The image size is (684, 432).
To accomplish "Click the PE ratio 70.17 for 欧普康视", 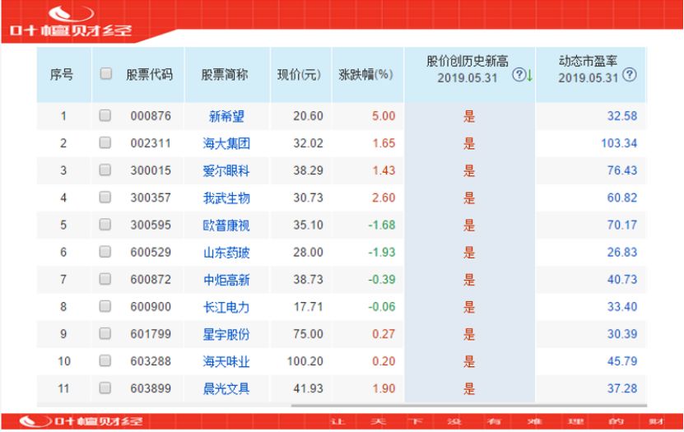I will pos(622,225).
